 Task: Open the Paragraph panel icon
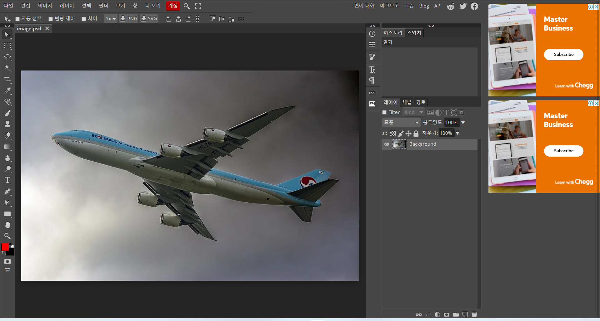point(372,80)
